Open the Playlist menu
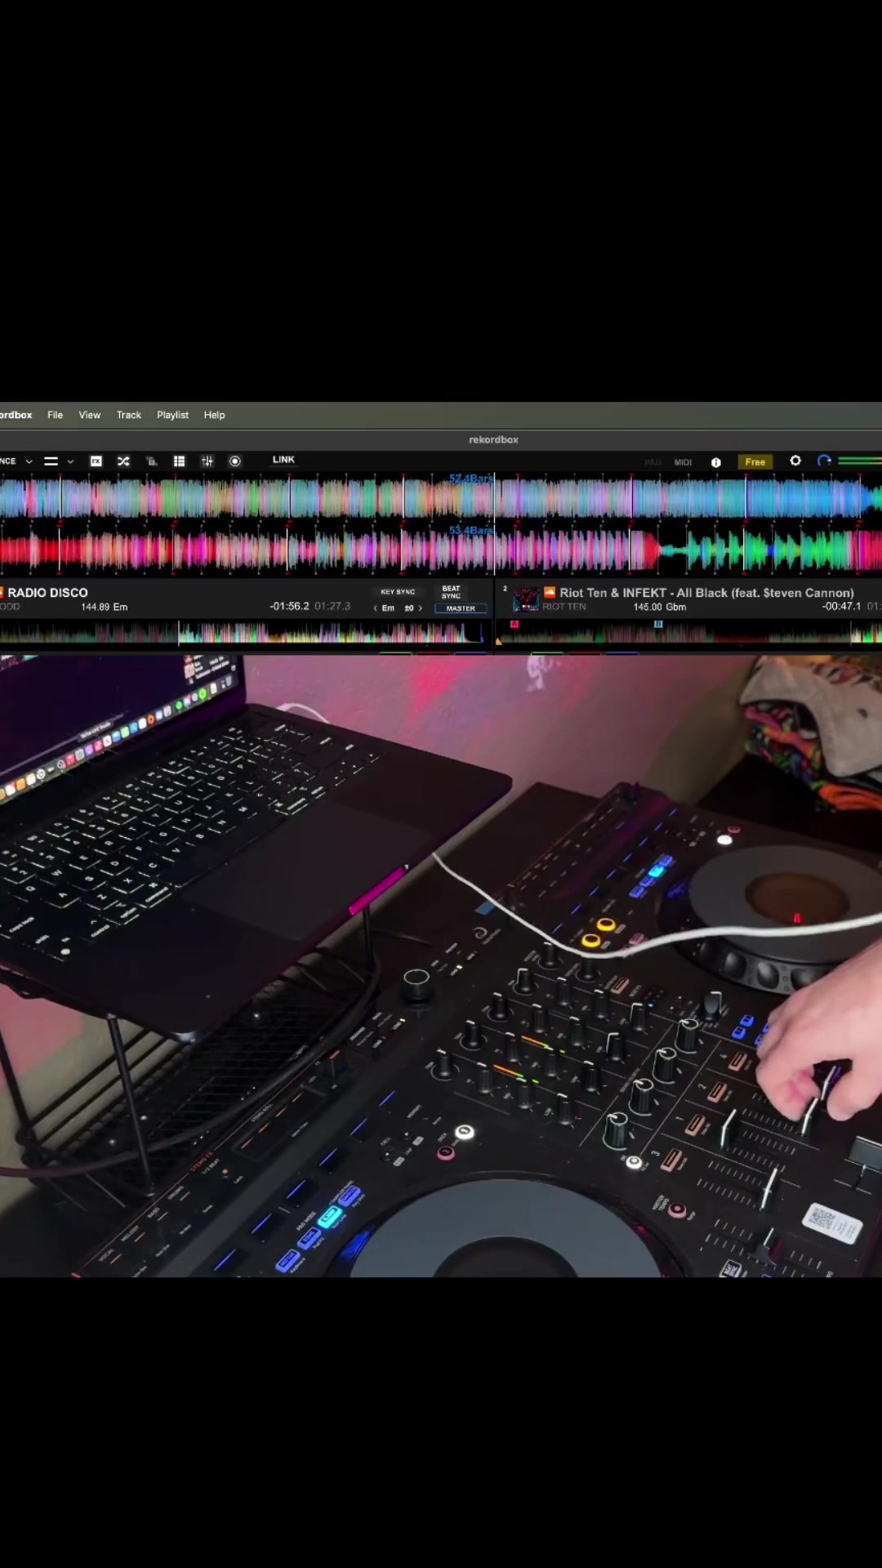This screenshot has width=882, height=1568. pyautogui.click(x=172, y=415)
